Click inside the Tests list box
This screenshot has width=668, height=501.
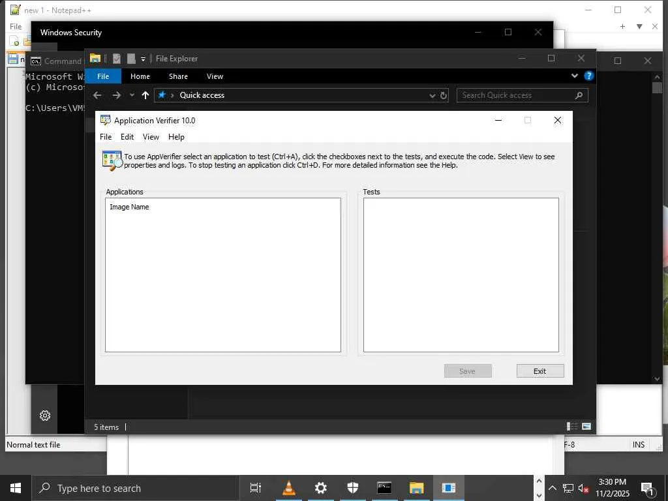coord(461,275)
